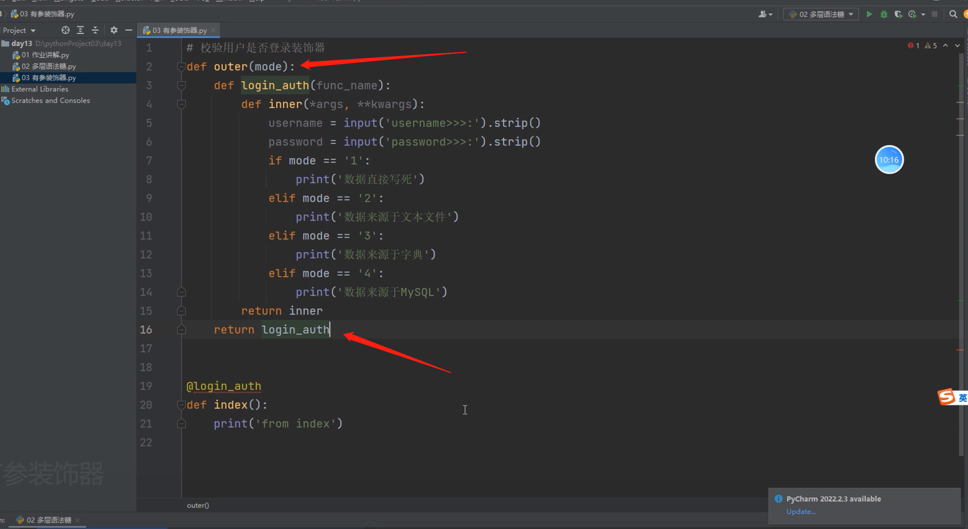This screenshot has width=968, height=529.
Task: Run with coverage using the shield icon
Action: click(x=898, y=14)
